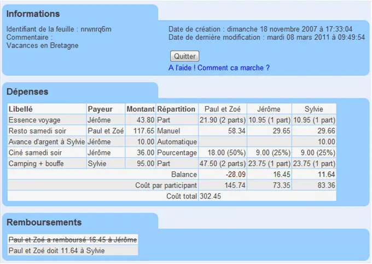Click the '21.90 (2 parts)' cell

click(223, 120)
